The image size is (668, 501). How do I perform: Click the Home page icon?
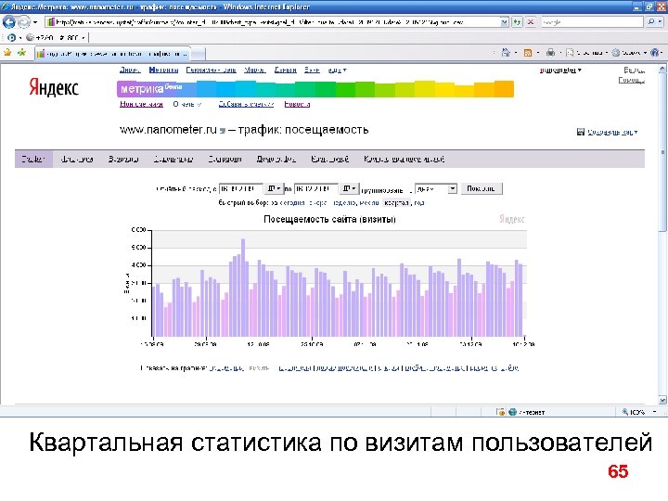coord(506,53)
